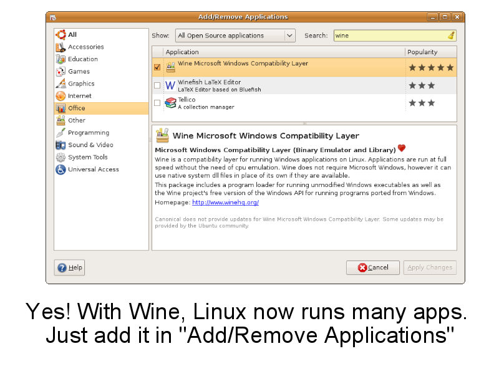Select the System Tools category label

click(88, 157)
